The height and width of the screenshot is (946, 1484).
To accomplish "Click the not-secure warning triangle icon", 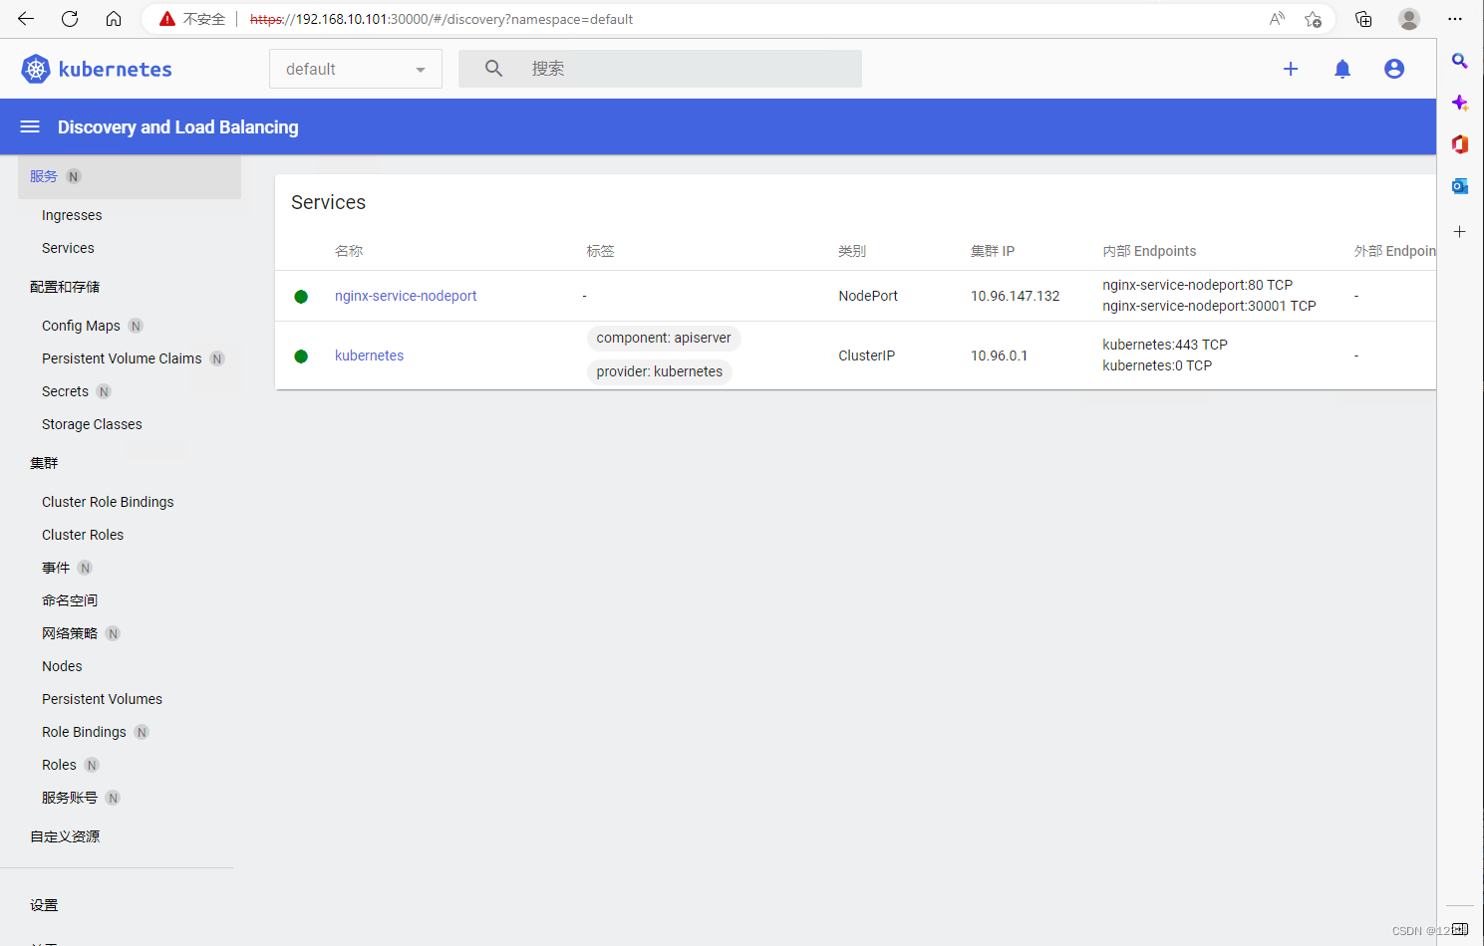I will point(167,19).
